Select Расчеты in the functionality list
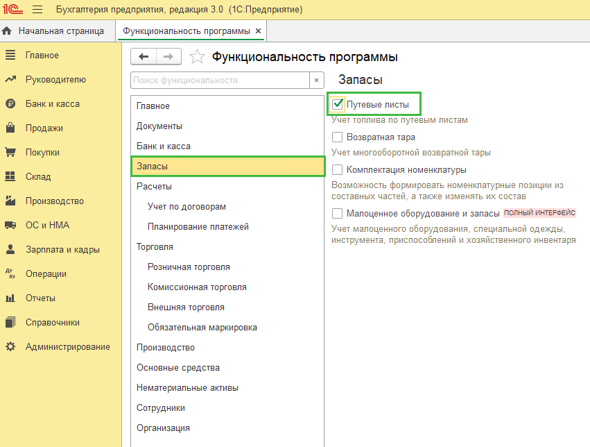This screenshot has height=447, width=590. [x=227, y=187]
